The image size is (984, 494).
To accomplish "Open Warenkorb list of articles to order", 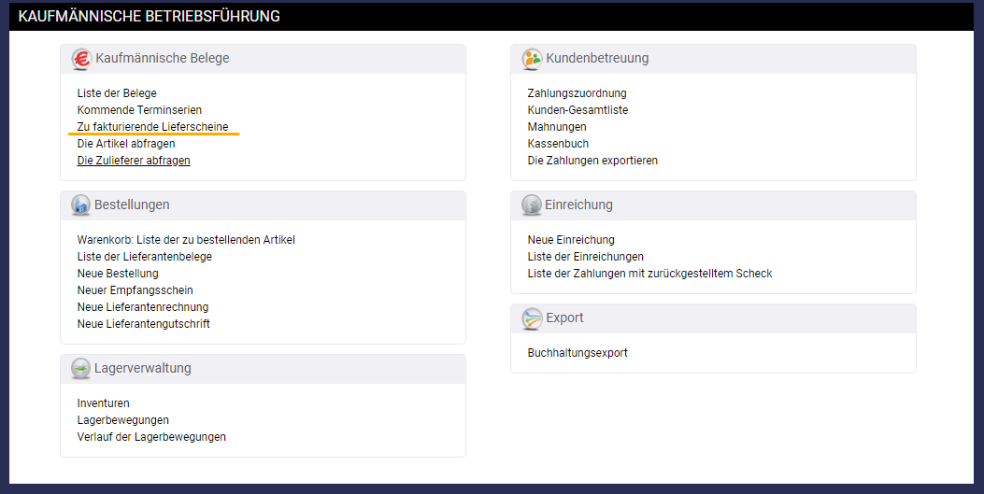I will (186, 240).
